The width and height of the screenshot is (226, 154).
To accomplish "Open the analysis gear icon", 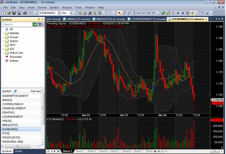I will [80, 13].
